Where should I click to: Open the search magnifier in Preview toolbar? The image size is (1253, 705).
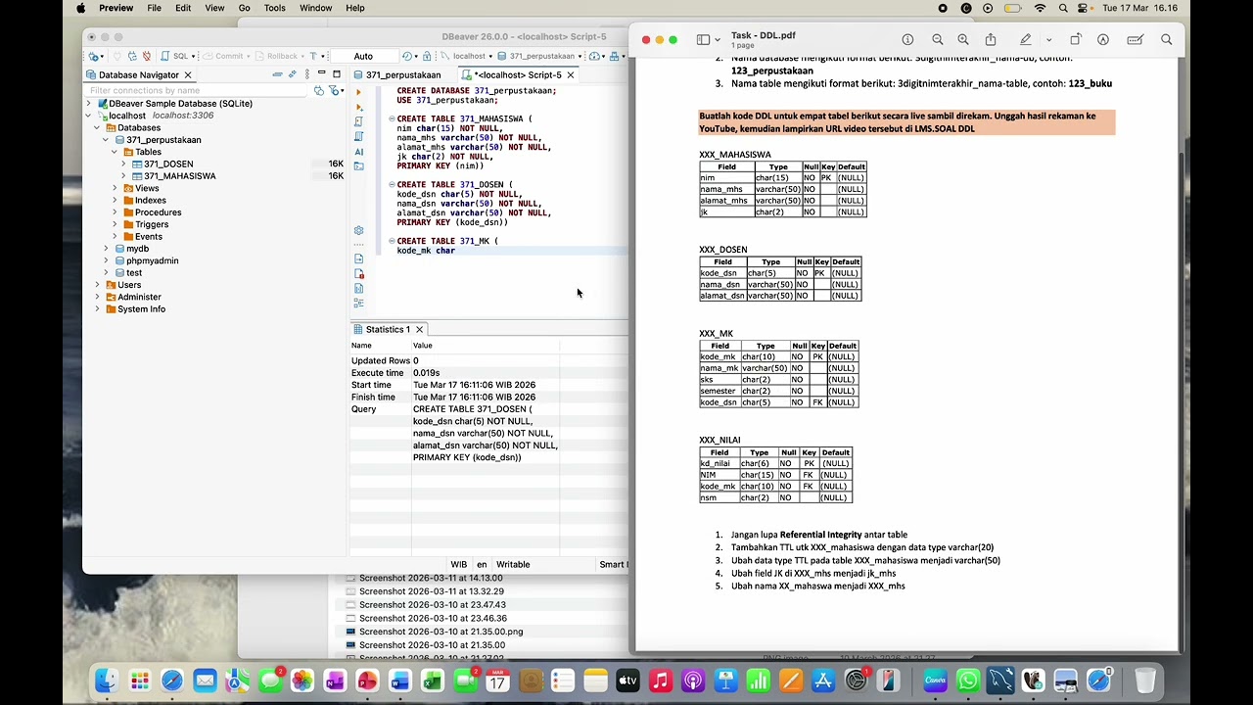[1166, 39]
